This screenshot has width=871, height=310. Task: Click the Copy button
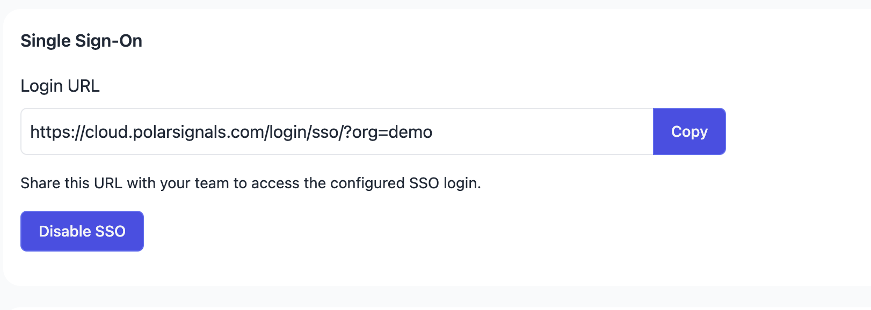(x=689, y=131)
